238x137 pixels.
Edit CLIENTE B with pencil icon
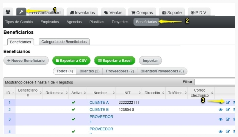[x=228, y=109]
